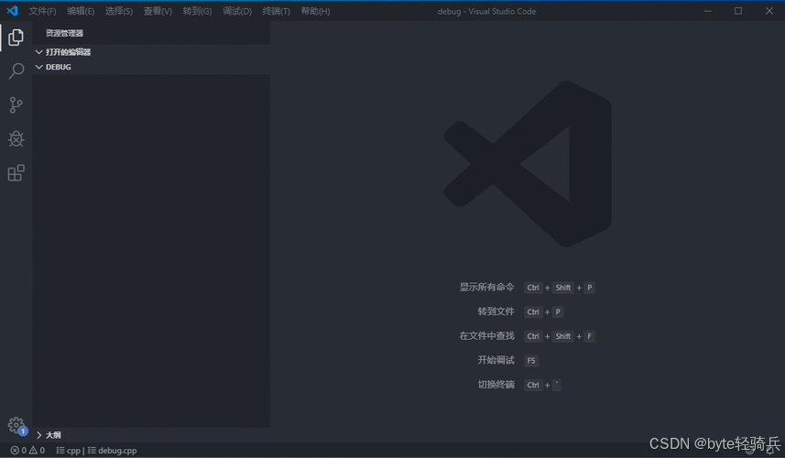
Task: Open 终端(T) menu
Action: (x=277, y=11)
